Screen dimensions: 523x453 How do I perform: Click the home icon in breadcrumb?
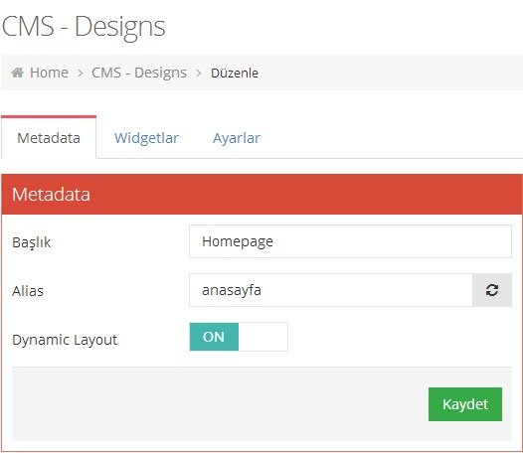[17, 73]
